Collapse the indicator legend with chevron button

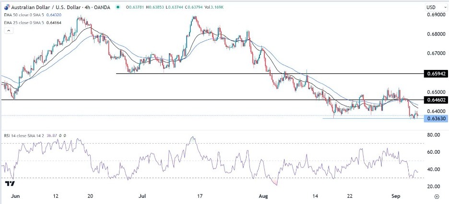(8, 31)
